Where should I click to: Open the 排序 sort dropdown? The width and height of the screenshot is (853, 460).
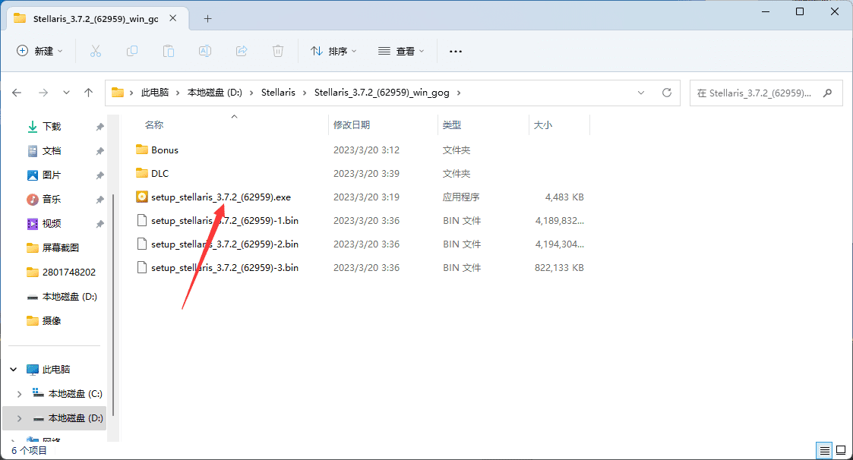click(333, 51)
